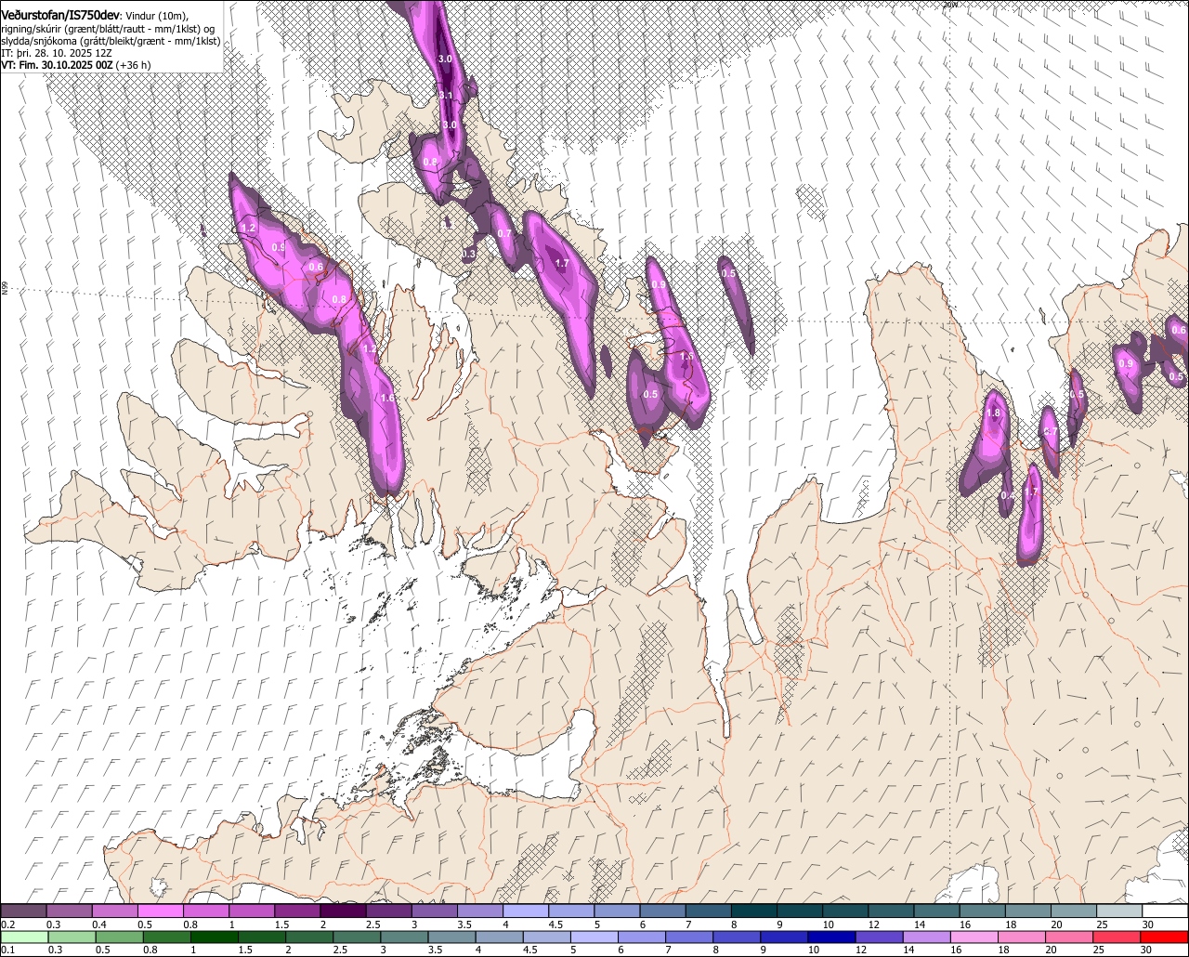Select light grey swatch between 25 and 30

1119,911
